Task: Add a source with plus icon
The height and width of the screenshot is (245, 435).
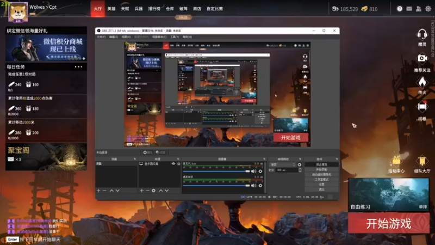Action: coord(141,191)
